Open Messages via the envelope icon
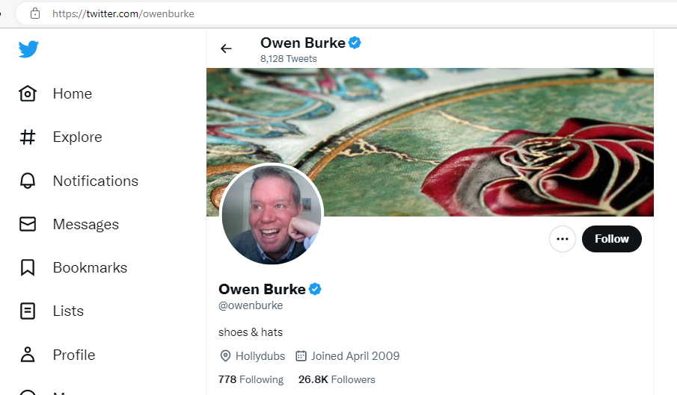677x395 pixels. [28, 224]
